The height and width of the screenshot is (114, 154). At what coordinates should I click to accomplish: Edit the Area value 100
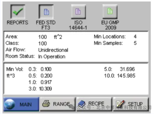coord(43,37)
